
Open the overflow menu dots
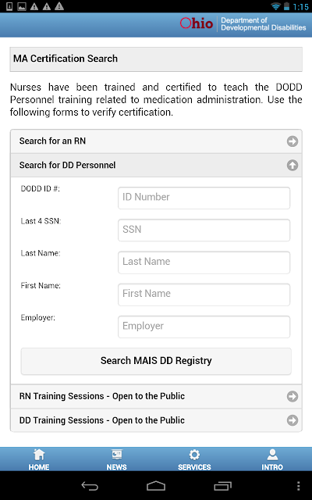click(x=298, y=486)
